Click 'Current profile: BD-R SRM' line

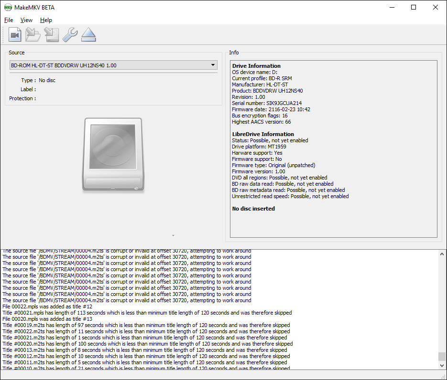click(262, 78)
